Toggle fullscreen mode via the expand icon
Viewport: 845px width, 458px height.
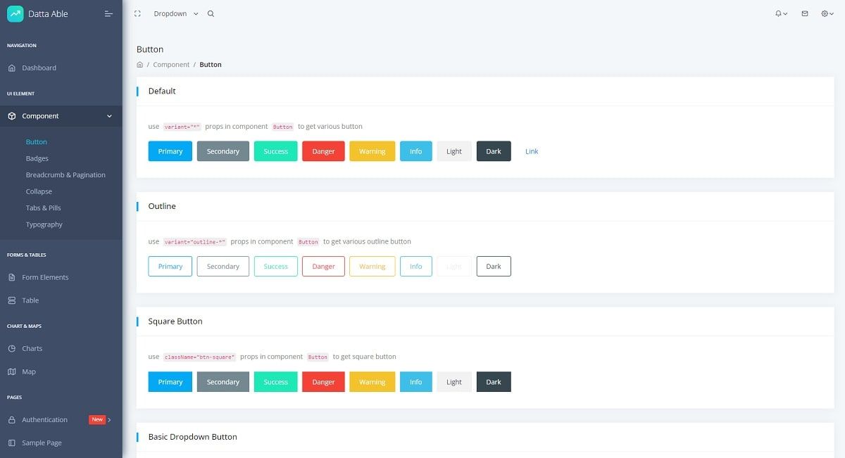click(x=137, y=13)
